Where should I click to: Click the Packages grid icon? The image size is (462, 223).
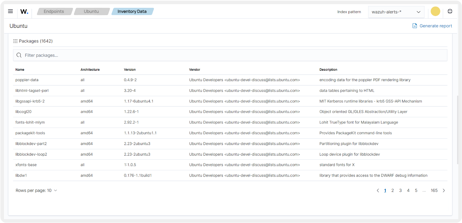pyautogui.click(x=15, y=41)
